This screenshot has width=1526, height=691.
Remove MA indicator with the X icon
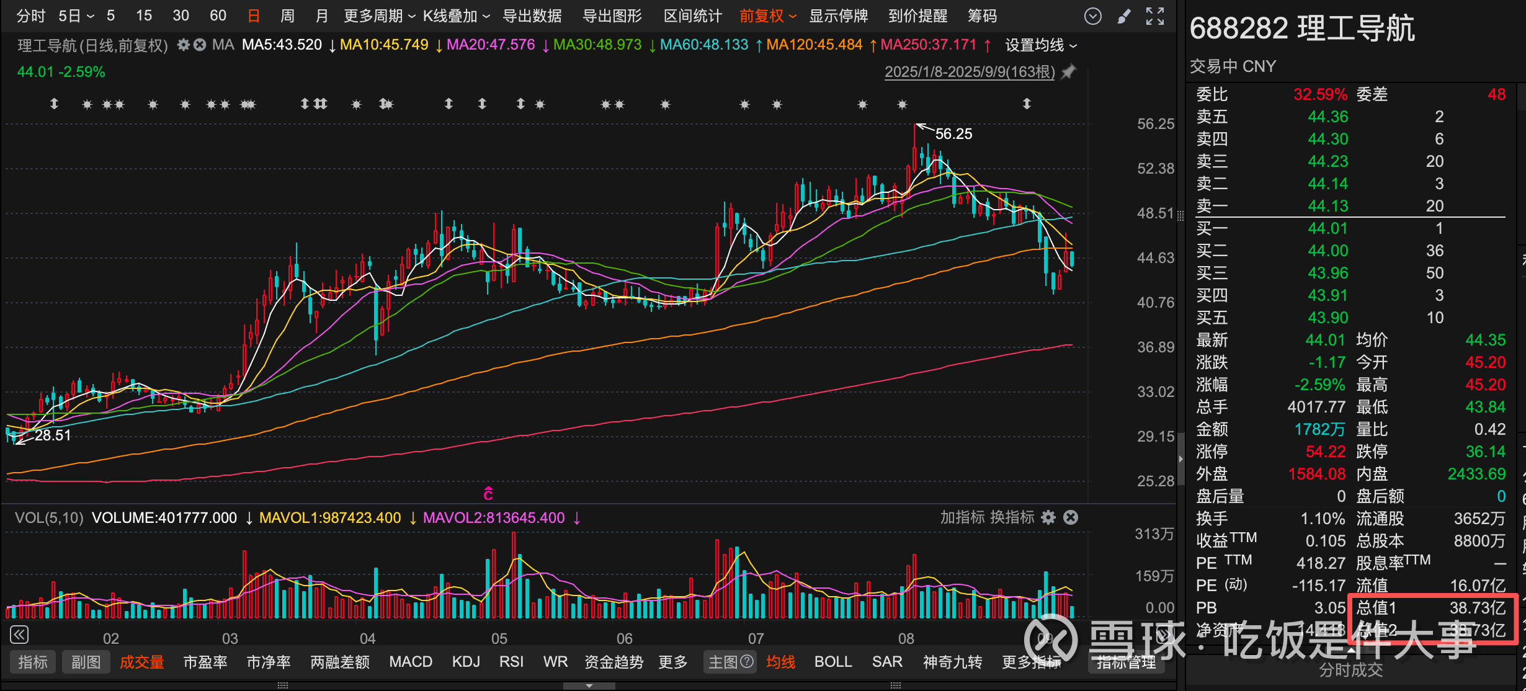pos(199,45)
